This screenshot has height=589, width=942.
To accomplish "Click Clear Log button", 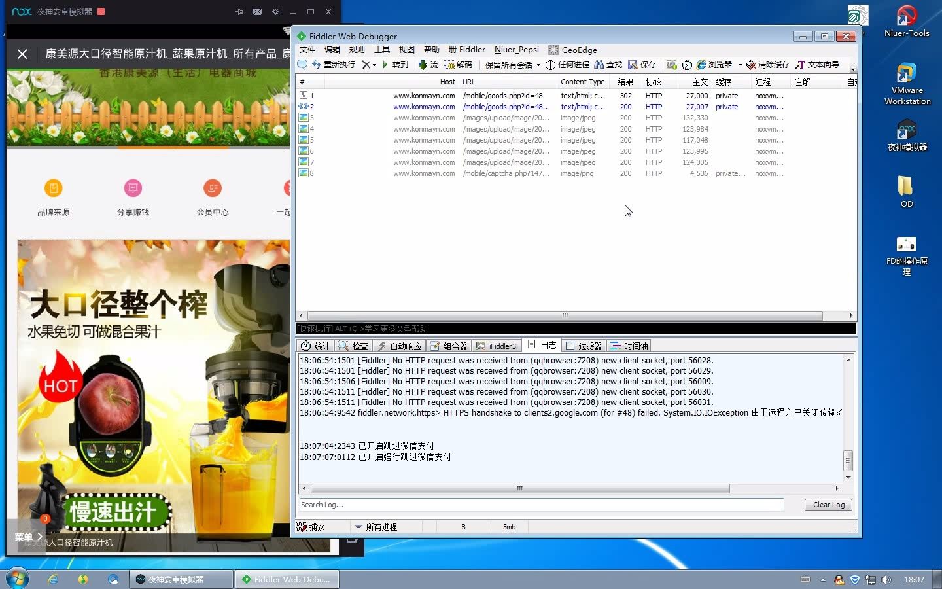I will tap(829, 505).
